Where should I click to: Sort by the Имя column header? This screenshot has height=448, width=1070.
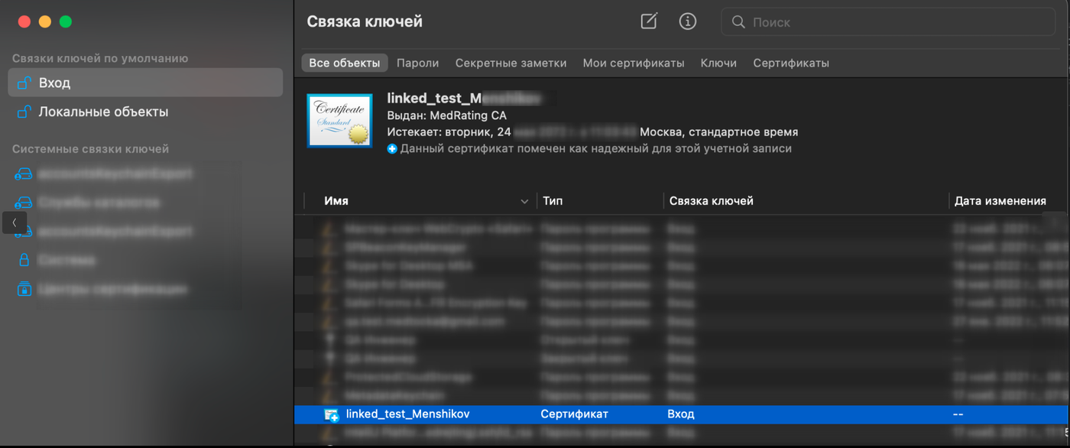click(336, 201)
